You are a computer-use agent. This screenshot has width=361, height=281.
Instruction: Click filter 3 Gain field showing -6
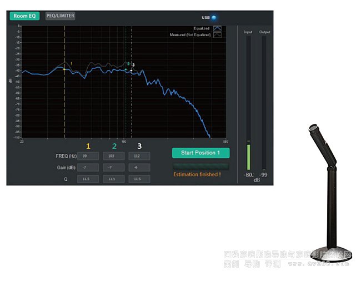coord(139,168)
